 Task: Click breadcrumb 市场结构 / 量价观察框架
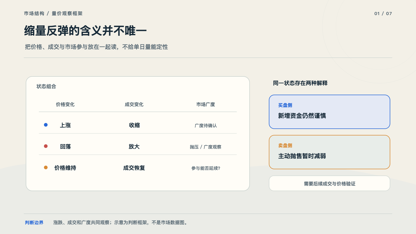pos(53,14)
